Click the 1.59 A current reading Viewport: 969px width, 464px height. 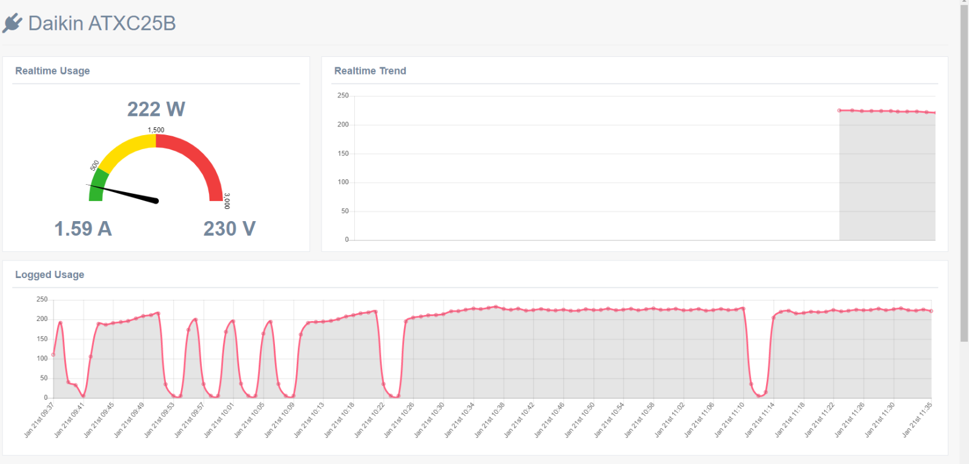[83, 229]
